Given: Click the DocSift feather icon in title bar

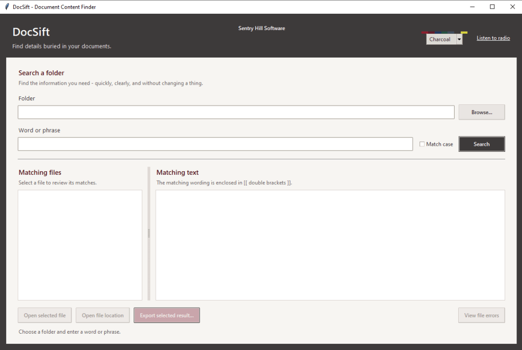Looking at the screenshot, I should coord(7,7).
